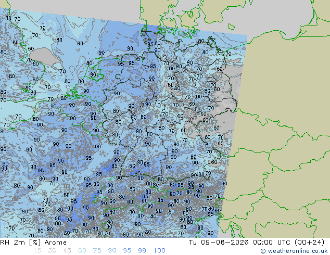Click the "(00+24)" forecast offset text
The width and height of the screenshot is (330, 255).
point(309,243)
